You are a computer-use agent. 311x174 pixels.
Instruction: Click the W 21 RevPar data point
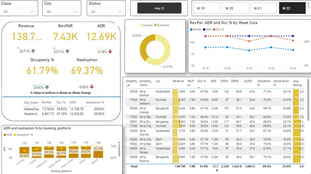[x=249, y=50]
